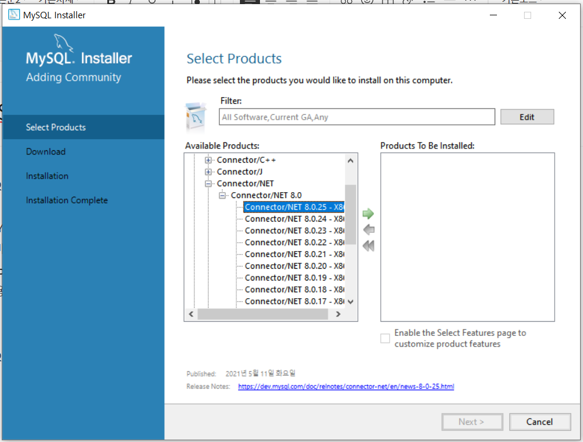Select Connector/NET 8.0.21 item
Image resolution: width=583 pixels, height=442 pixels.
294,254
